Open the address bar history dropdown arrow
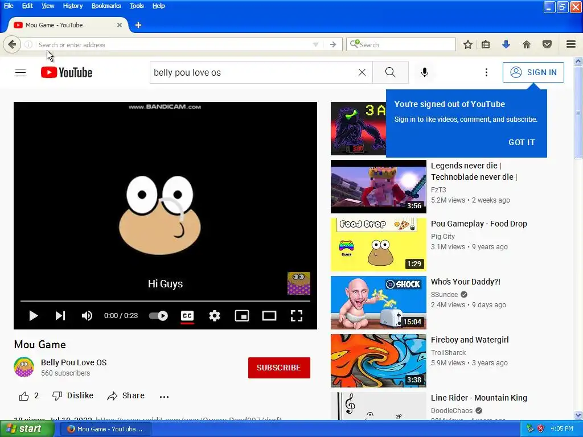The height and width of the screenshot is (437, 583). pyautogui.click(x=315, y=44)
